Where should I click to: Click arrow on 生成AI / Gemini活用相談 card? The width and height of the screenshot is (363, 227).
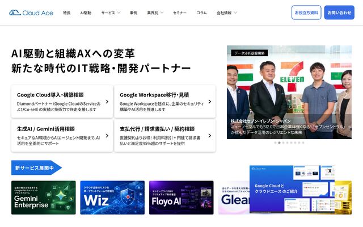[107, 136]
